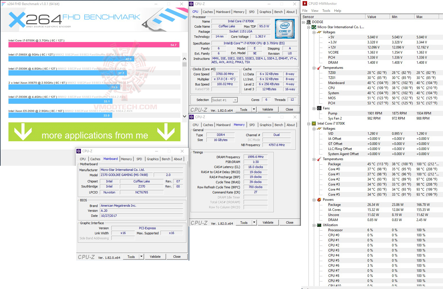Viewport: 443px width, 289px height.
Task: Click Close in the CPU-Z Memory window
Action: coord(290,222)
